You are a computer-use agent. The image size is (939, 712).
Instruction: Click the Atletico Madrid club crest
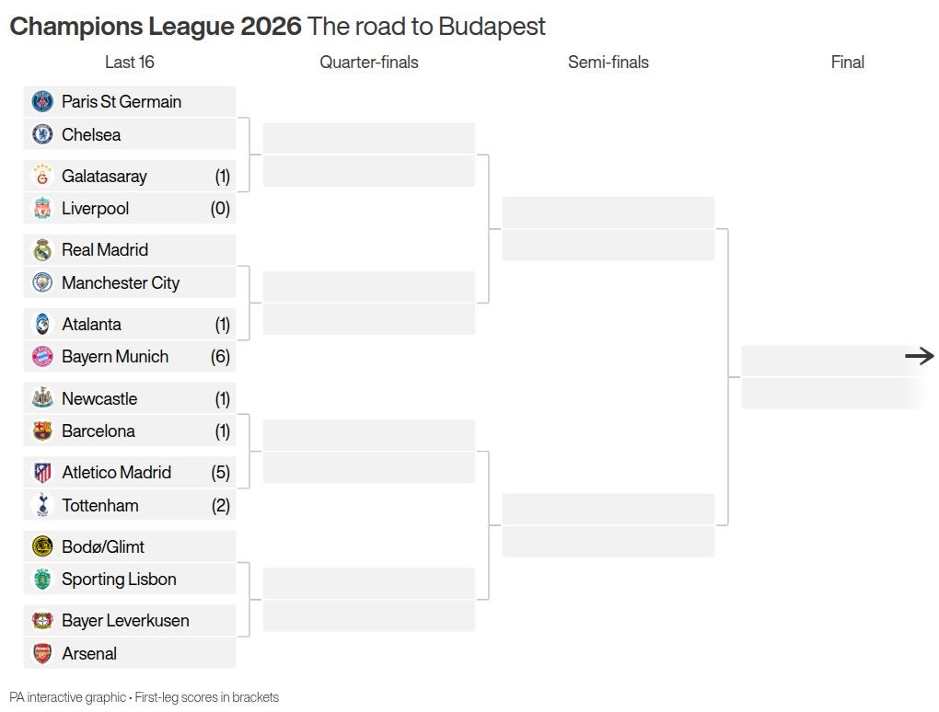(42, 473)
